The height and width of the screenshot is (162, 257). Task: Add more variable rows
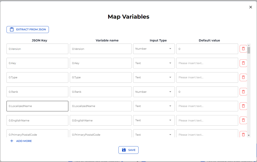[21, 141]
